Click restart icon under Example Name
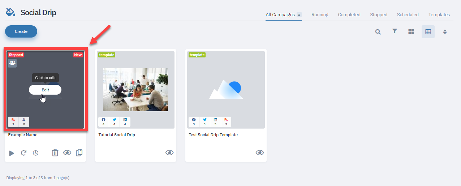 [x=23, y=153]
